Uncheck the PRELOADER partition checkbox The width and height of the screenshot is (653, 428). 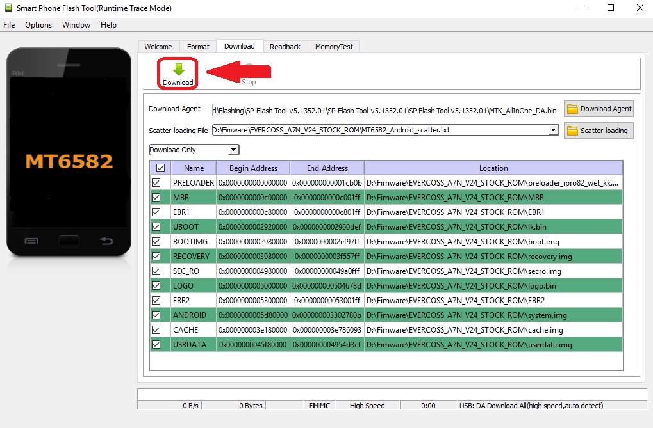(x=156, y=182)
